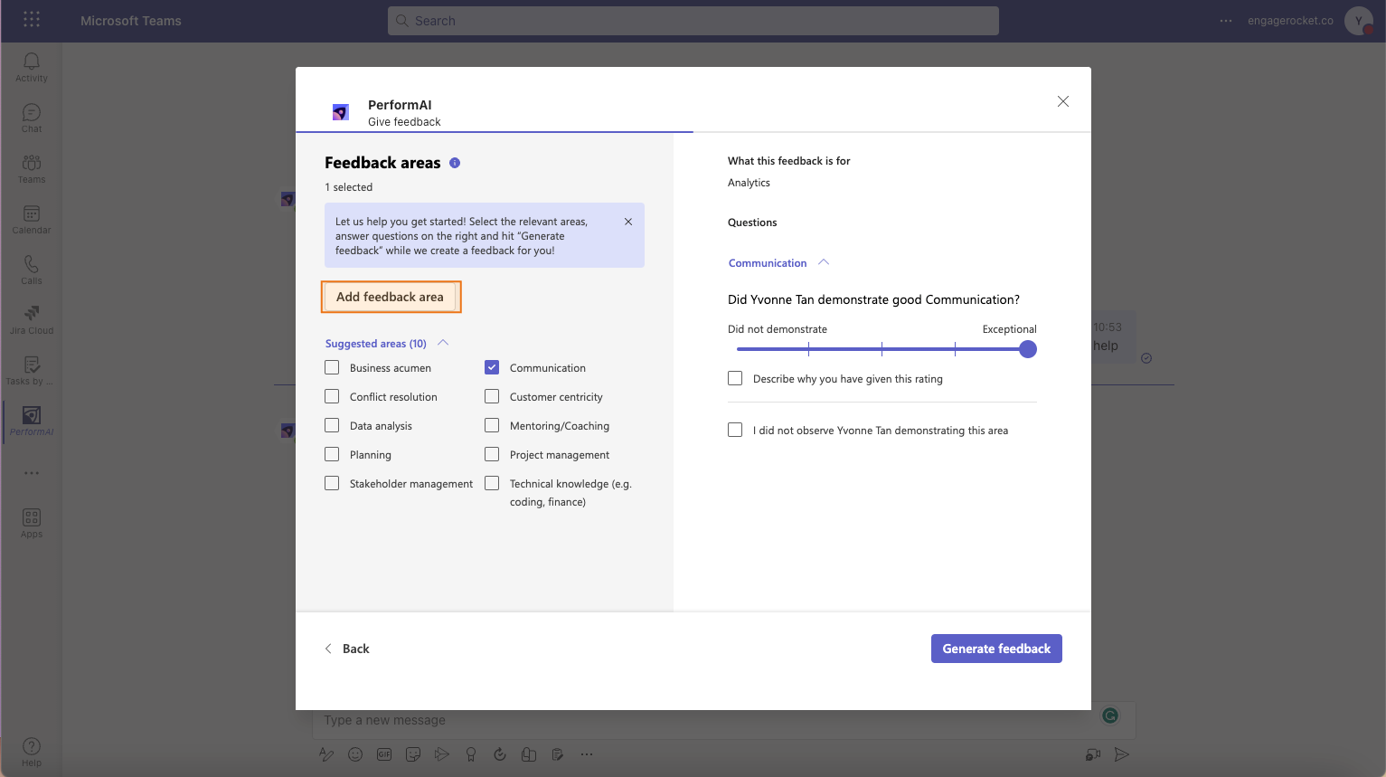Open Apps store in sidebar
The height and width of the screenshot is (777, 1386).
click(x=32, y=523)
